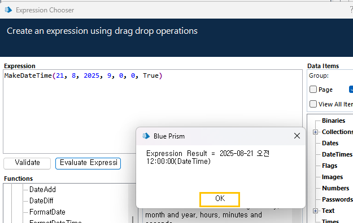Select Images in the Data Items tree
This screenshot has width=353, height=223.
point(332,177)
